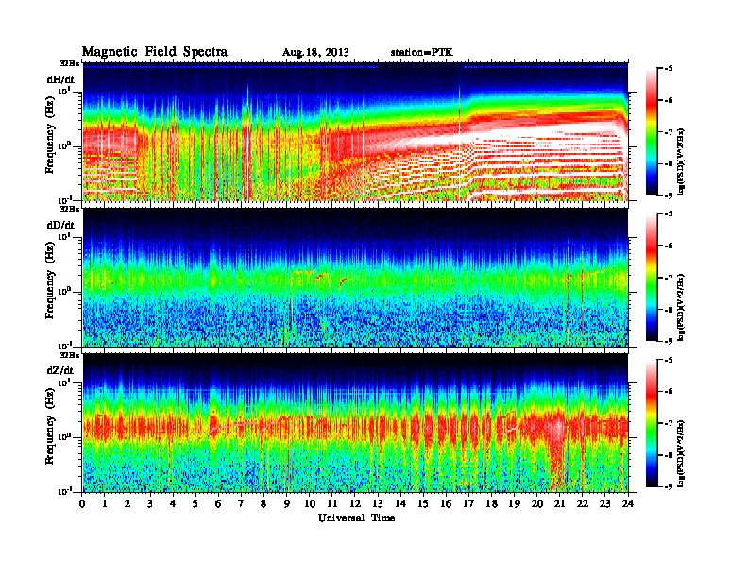Click the "Magnetic Field Spectra" title
This screenshot has height=578, width=748.
pyautogui.click(x=155, y=52)
